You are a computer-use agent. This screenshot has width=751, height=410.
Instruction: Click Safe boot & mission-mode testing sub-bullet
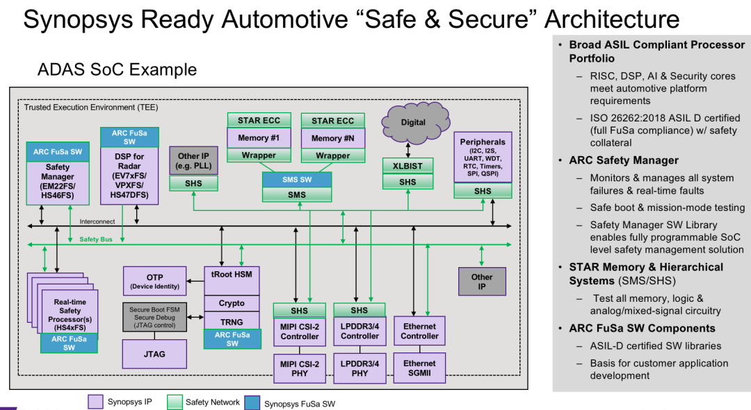pyautogui.click(x=667, y=208)
